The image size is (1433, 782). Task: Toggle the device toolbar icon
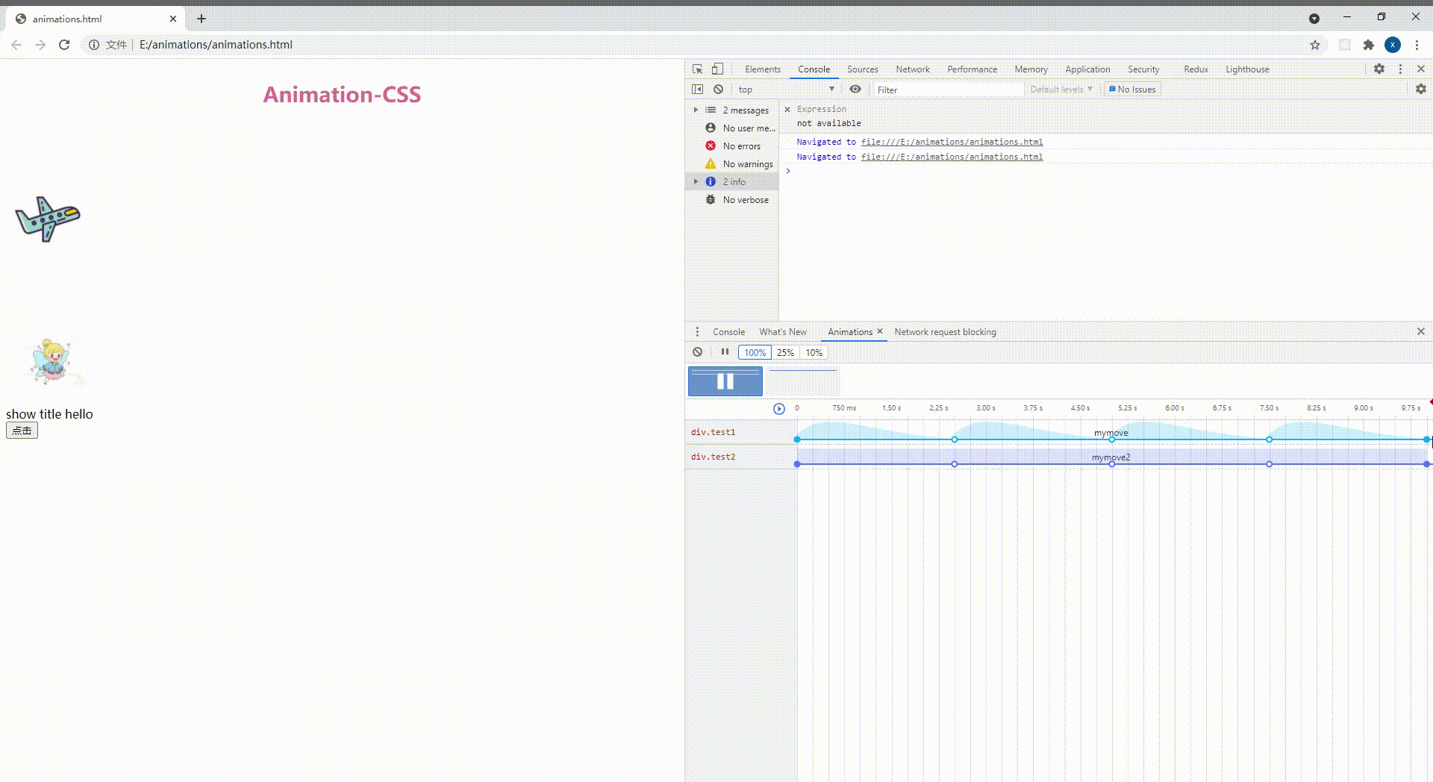(717, 69)
